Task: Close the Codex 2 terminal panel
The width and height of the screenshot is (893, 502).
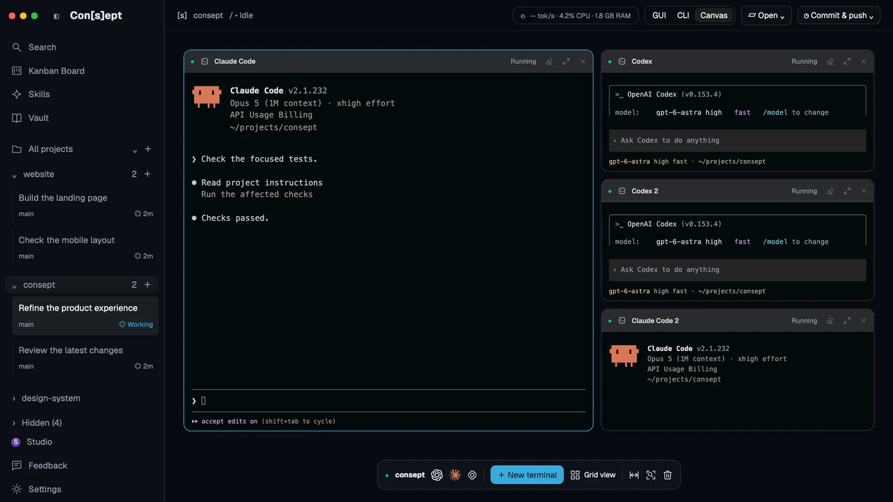Action: tap(864, 191)
